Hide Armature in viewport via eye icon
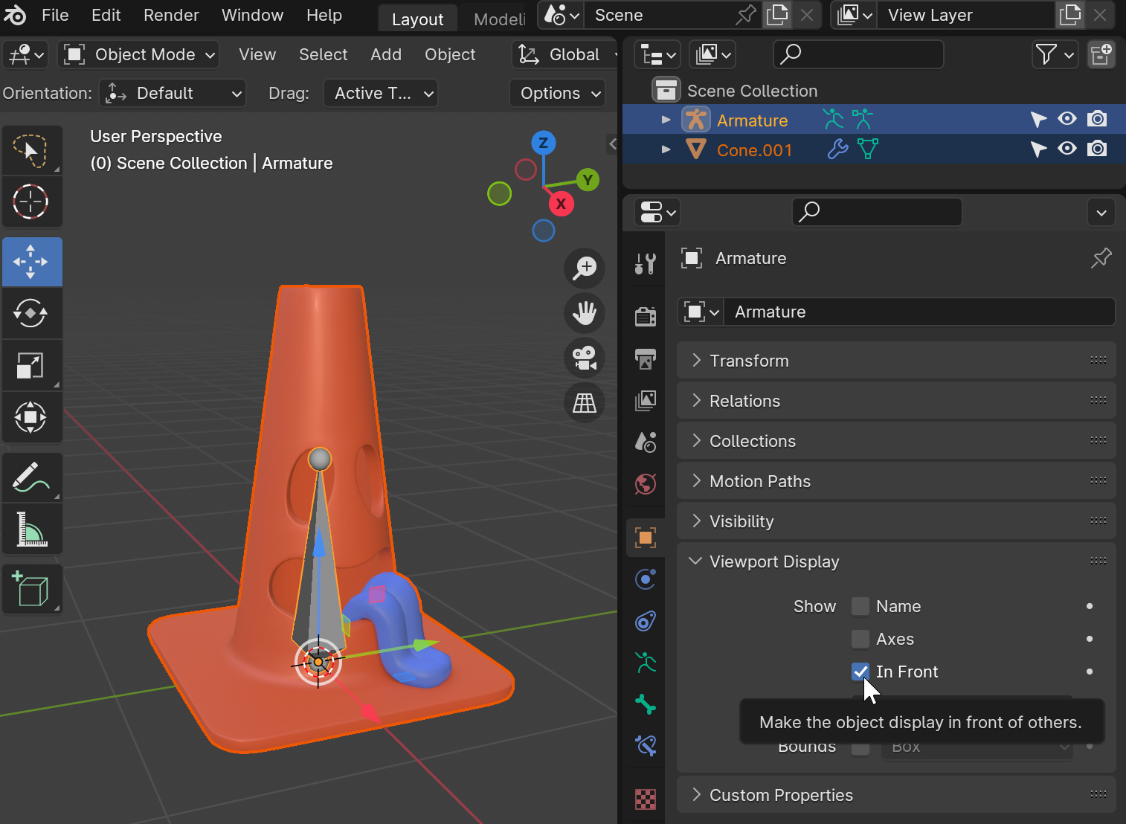The width and height of the screenshot is (1126, 824). (x=1067, y=119)
